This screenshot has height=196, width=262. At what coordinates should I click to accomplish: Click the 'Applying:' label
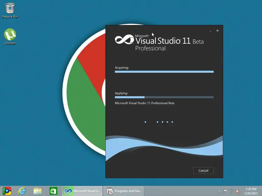tap(121, 93)
